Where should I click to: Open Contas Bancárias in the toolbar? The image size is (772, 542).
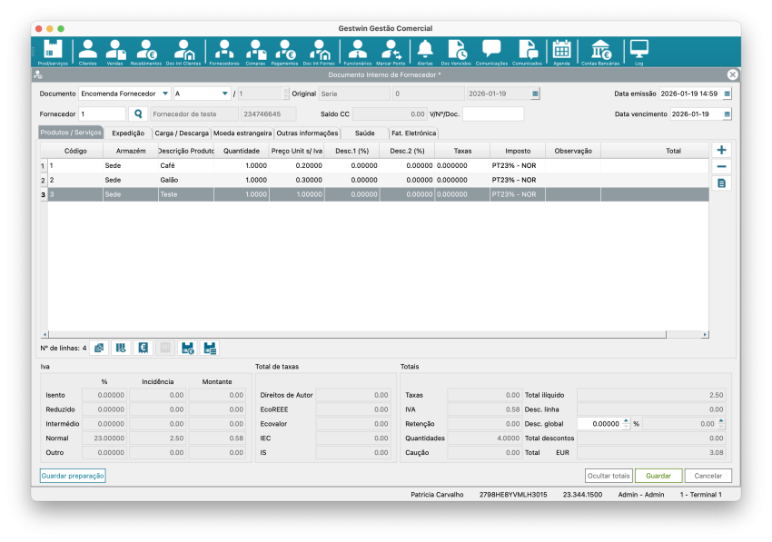click(600, 52)
